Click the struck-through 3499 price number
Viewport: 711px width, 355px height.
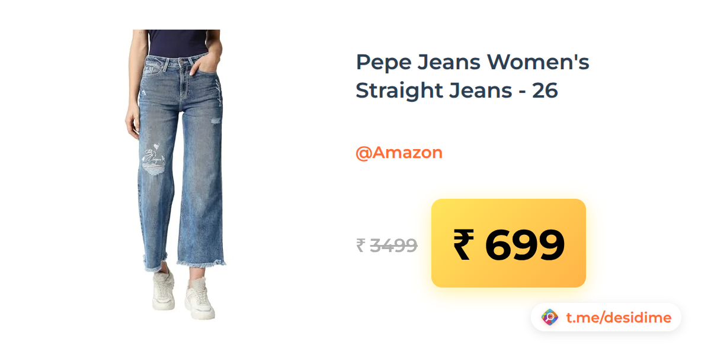[394, 245]
